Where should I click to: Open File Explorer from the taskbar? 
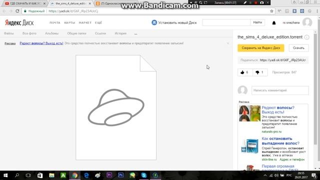click(x=51, y=175)
